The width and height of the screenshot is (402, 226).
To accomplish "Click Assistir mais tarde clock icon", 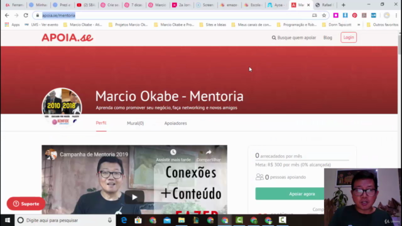I will coord(173,152).
